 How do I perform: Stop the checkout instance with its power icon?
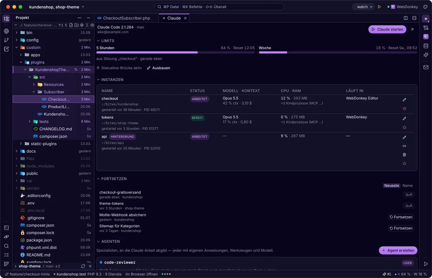click(404, 108)
